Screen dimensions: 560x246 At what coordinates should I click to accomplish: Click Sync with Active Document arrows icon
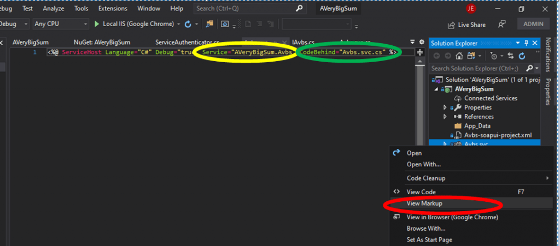[510, 56]
